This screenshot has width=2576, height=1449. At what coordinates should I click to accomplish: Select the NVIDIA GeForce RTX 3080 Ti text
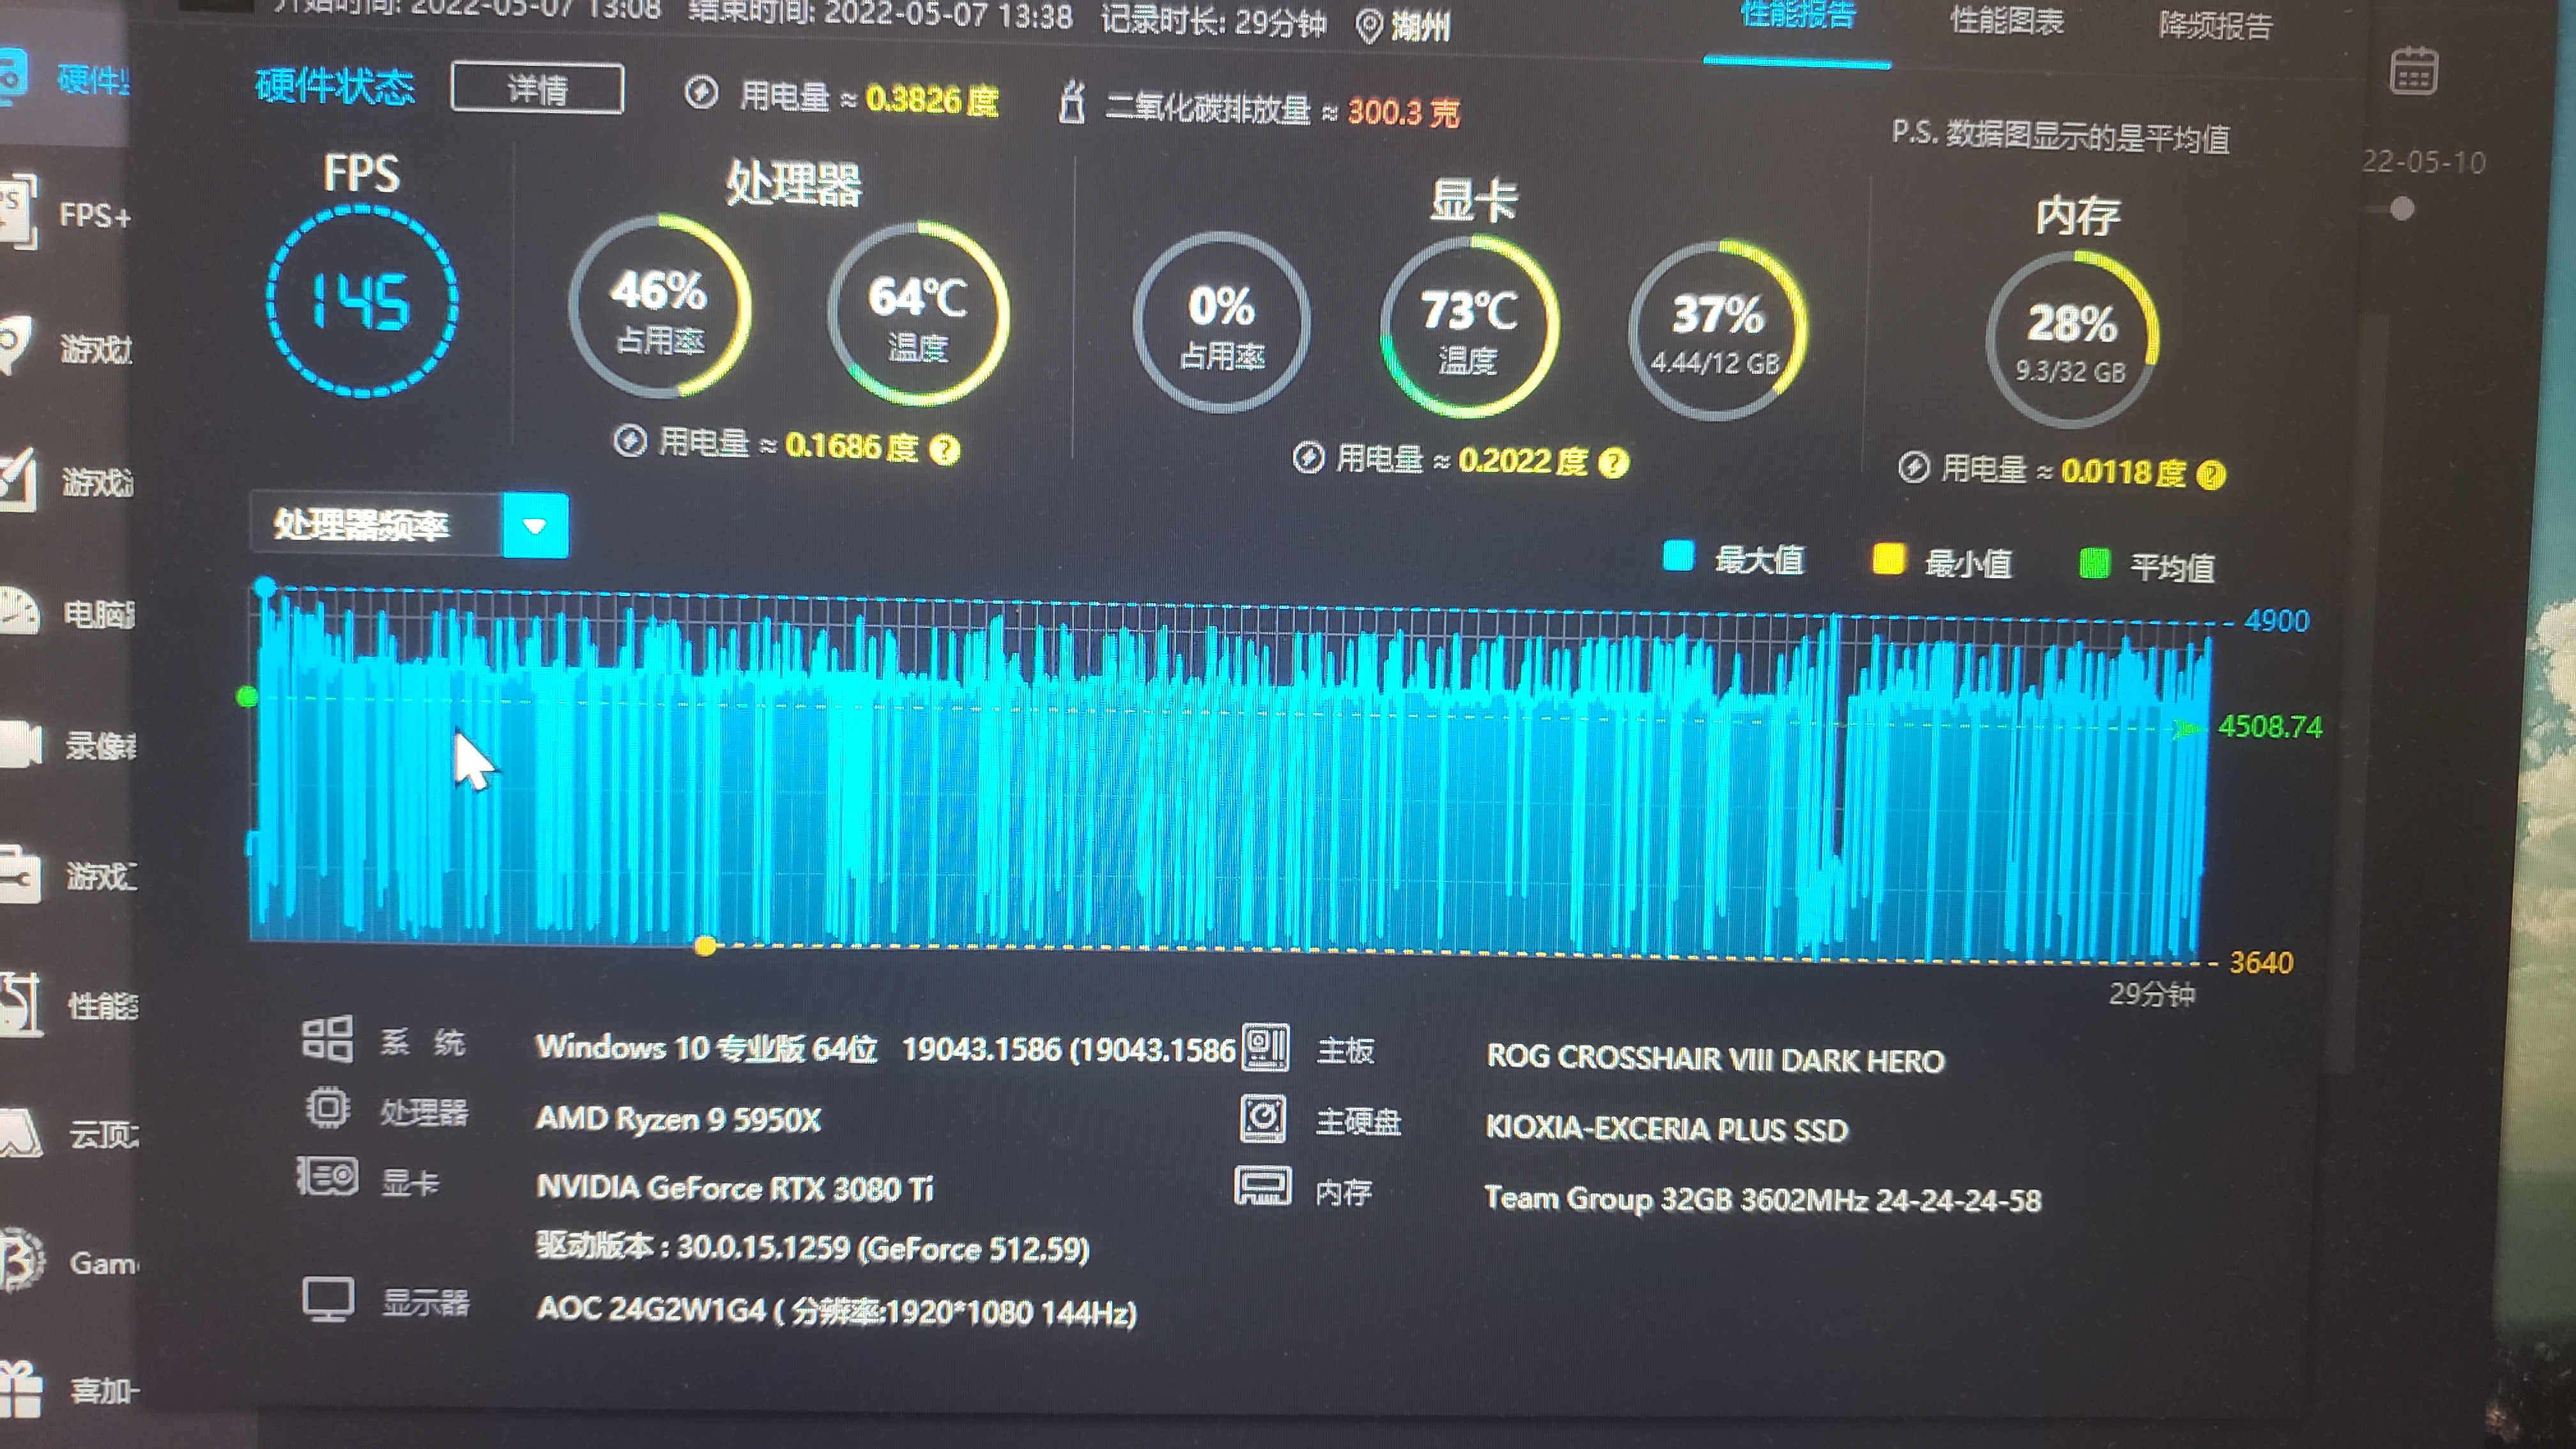[735, 1188]
